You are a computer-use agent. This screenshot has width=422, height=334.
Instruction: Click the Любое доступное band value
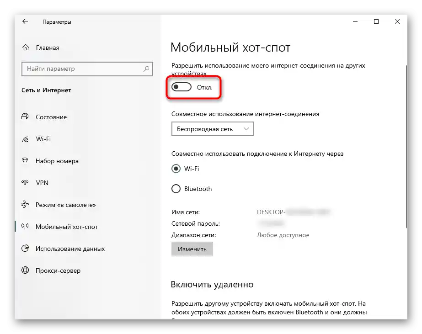click(283, 235)
